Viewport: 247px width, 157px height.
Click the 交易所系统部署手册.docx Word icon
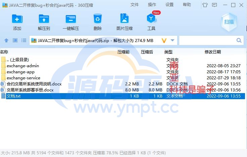[x=3, y=90]
